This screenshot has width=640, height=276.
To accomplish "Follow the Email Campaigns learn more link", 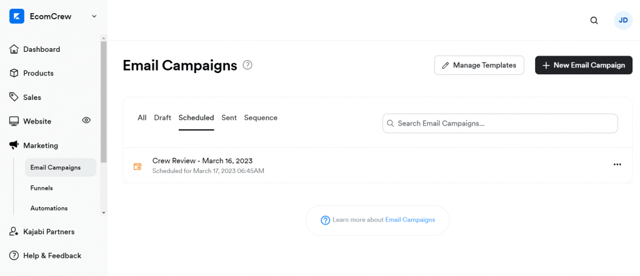I will pyautogui.click(x=410, y=220).
